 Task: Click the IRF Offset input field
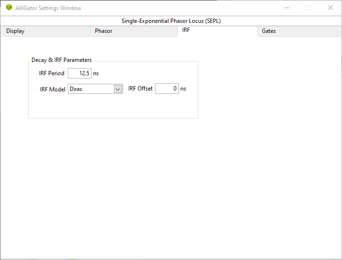click(x=167, y=89)
